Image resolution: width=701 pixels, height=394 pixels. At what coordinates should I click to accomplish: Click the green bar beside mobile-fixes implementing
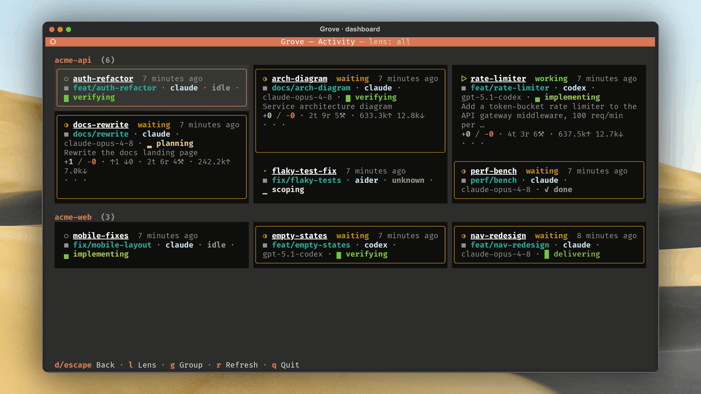click(66, 256)
